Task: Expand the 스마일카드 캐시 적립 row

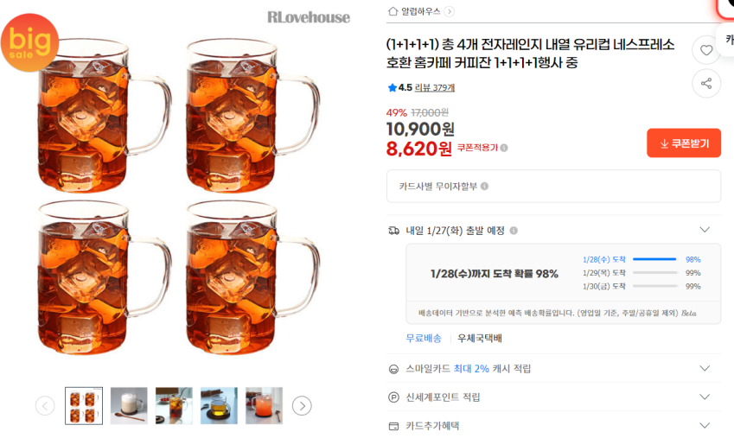Action: [x=705, y=368]
